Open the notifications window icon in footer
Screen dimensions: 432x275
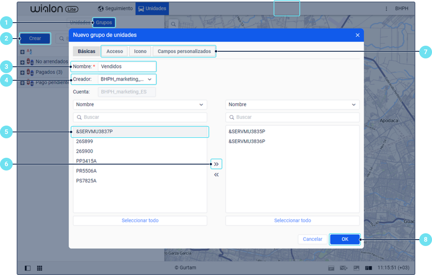331,268
